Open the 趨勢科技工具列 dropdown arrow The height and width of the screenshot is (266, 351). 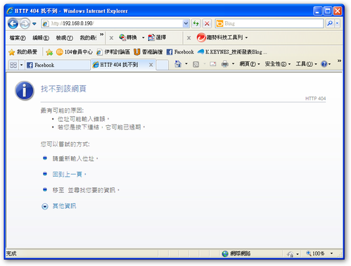click(x=246, y=37)
